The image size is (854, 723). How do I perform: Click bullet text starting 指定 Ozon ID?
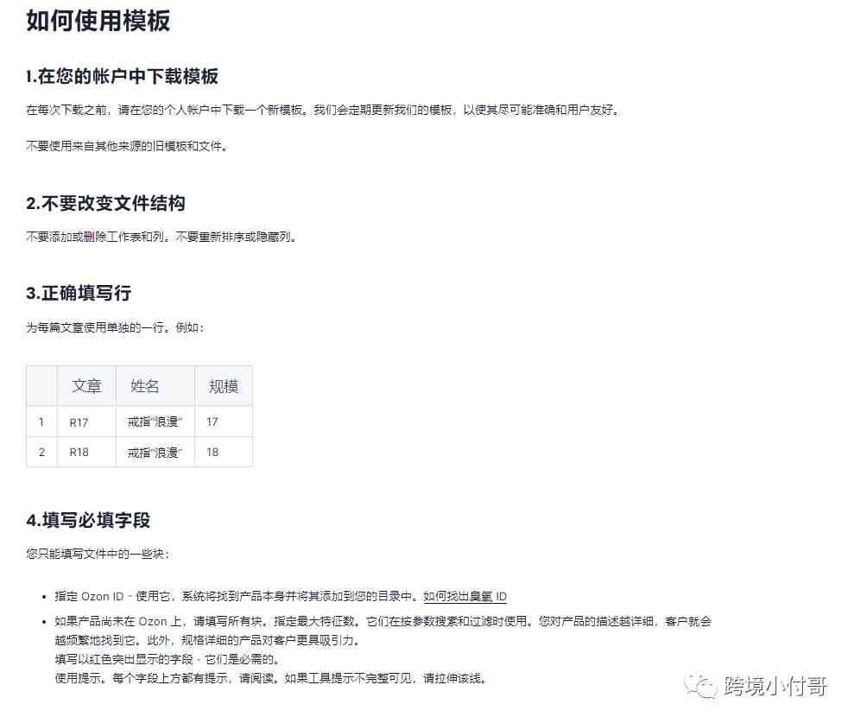coord(281,596)
